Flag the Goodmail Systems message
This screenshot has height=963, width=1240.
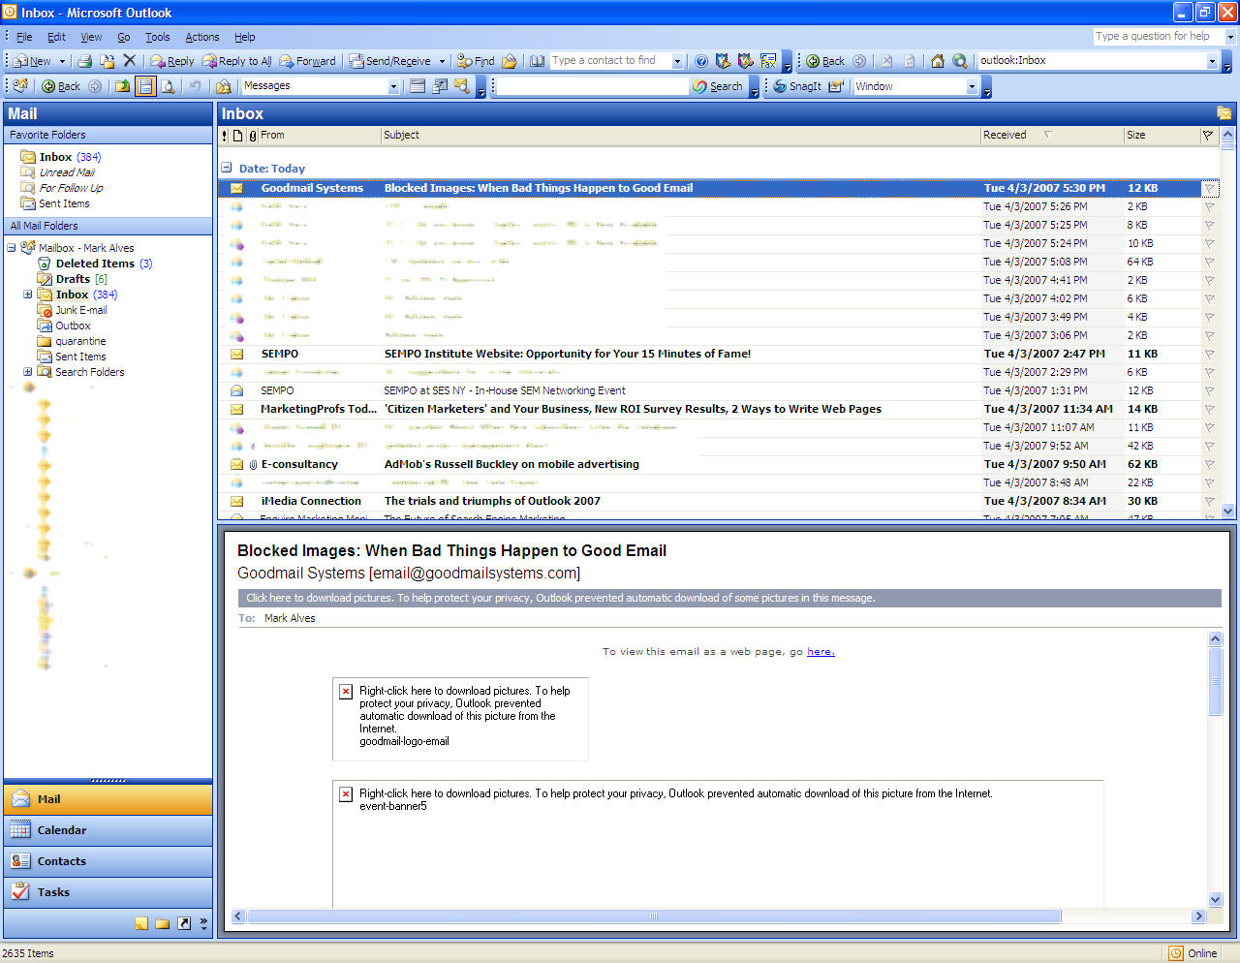pos(1209,188)
